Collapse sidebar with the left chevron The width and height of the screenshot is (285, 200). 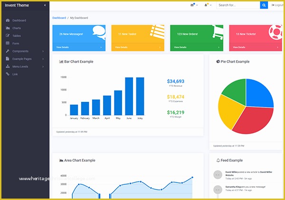45,5
